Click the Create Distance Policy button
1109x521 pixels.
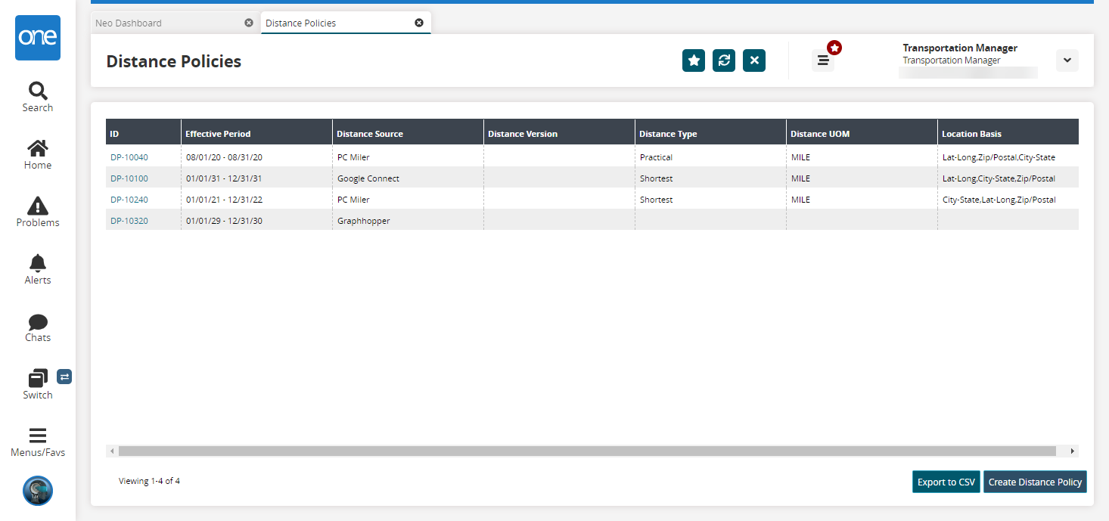click(x=1035, y=482)
